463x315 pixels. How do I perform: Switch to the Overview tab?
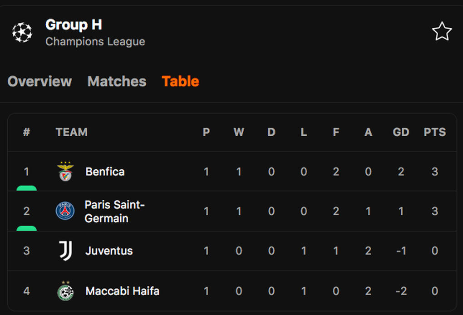coord(39,81)
